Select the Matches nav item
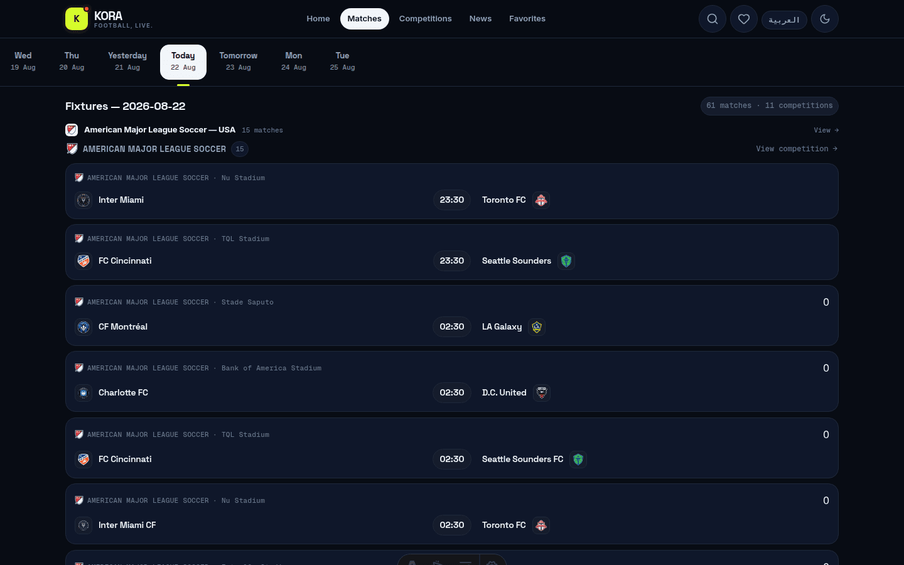This screenshot has height=565, width=904. pyautogui.click(x=365, y=19)
